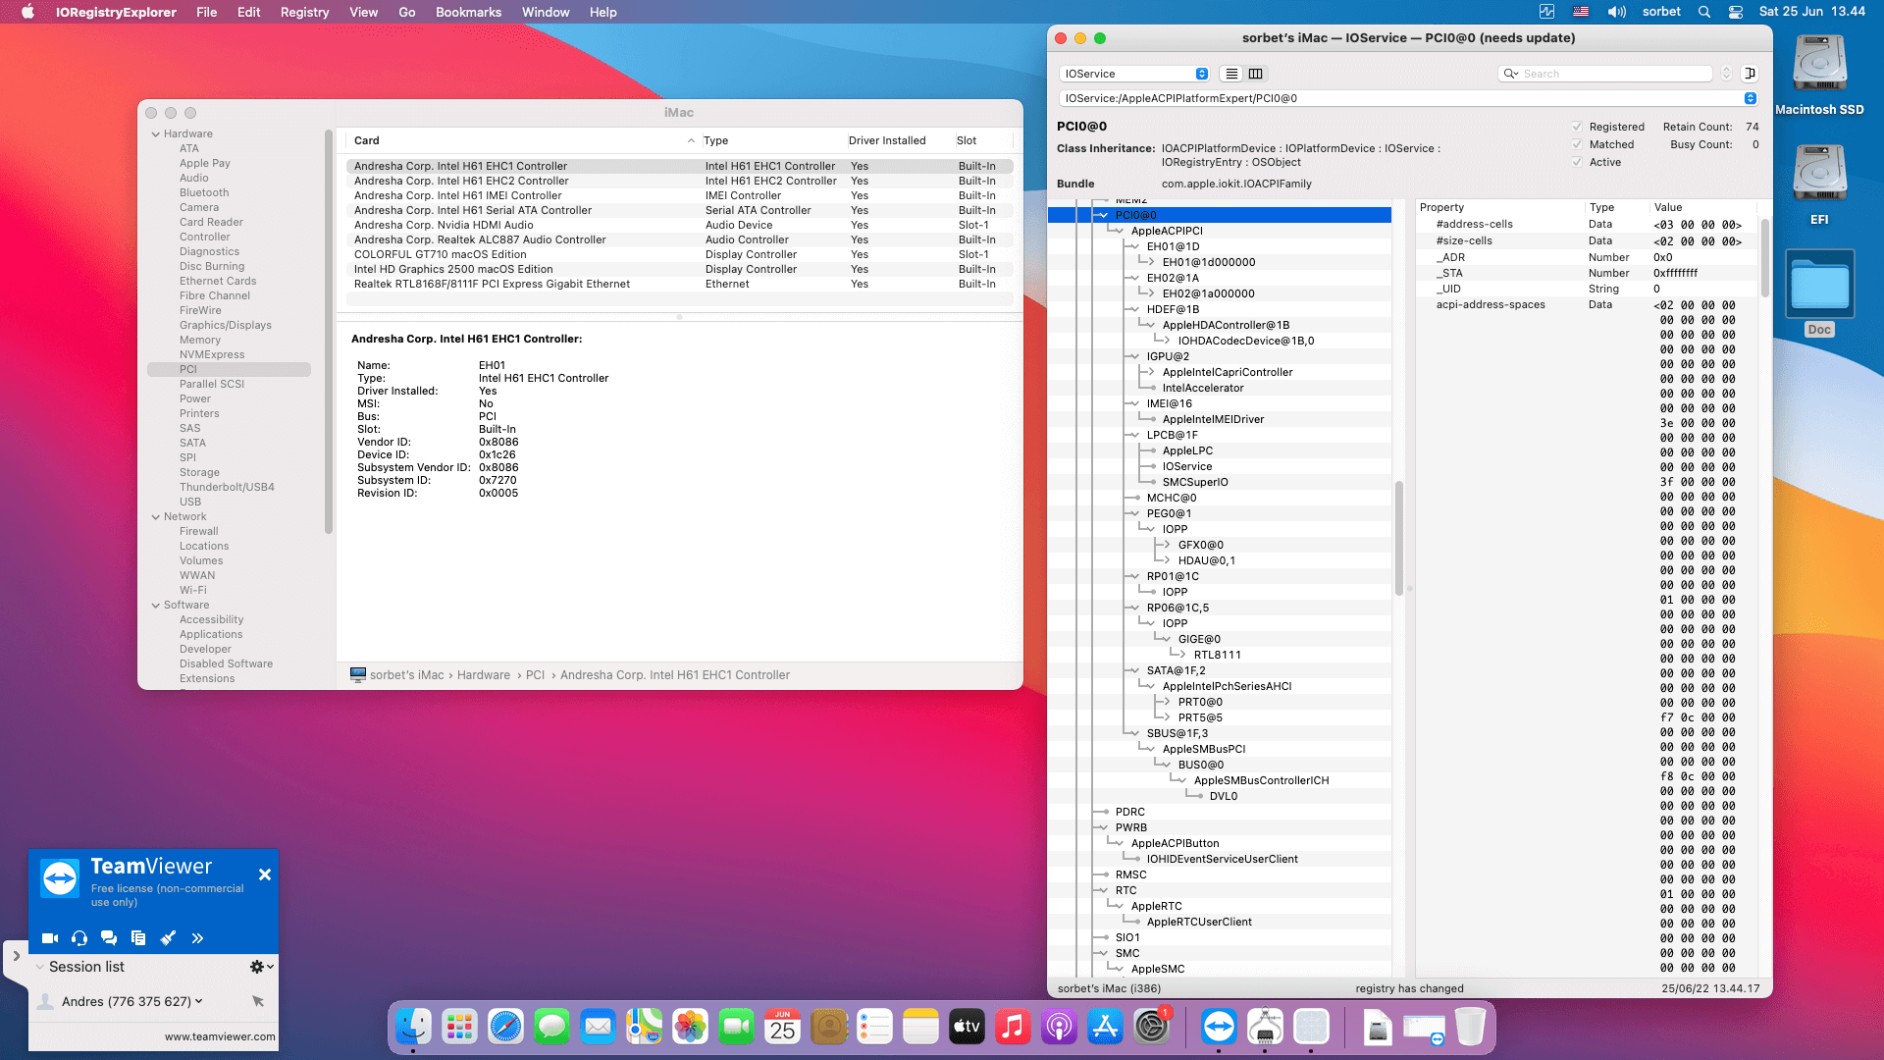Open the Help menu
The width and height of the screenshot is (1884, 1060).
[602, 12]
